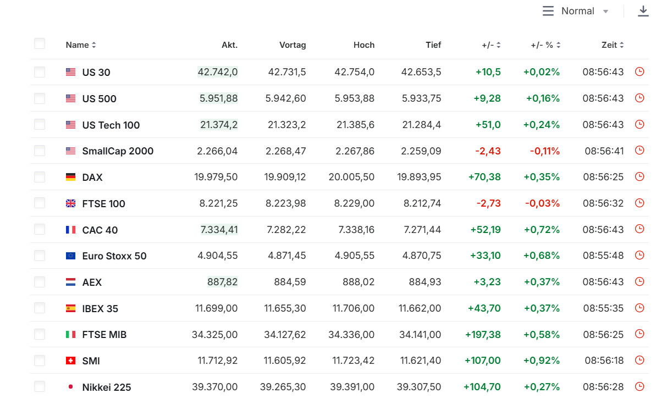
Task: Click the clock icon in the SMI row
Action: pos(639,361)
